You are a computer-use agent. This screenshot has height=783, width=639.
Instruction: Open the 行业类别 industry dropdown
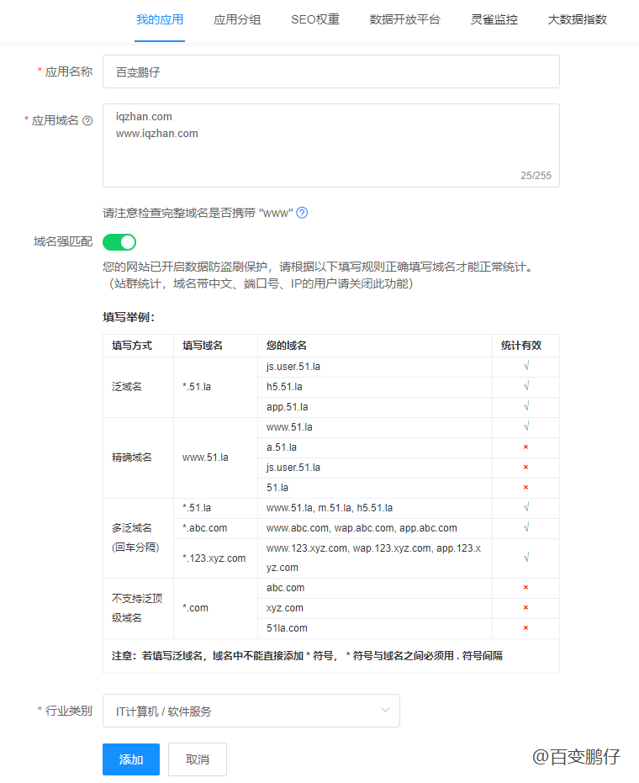pyautogui.click(x=251, y=711)
